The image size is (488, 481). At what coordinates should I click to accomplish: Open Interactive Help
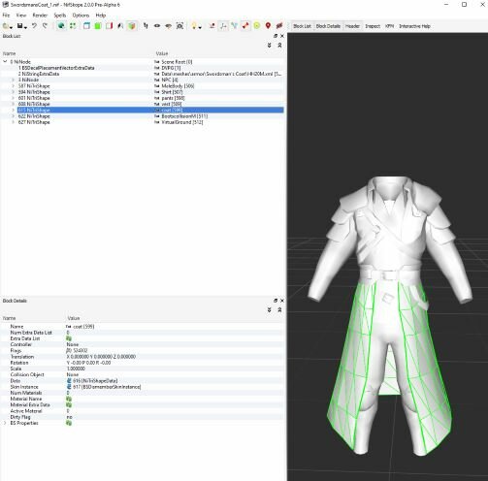click(x=414, y=26)
